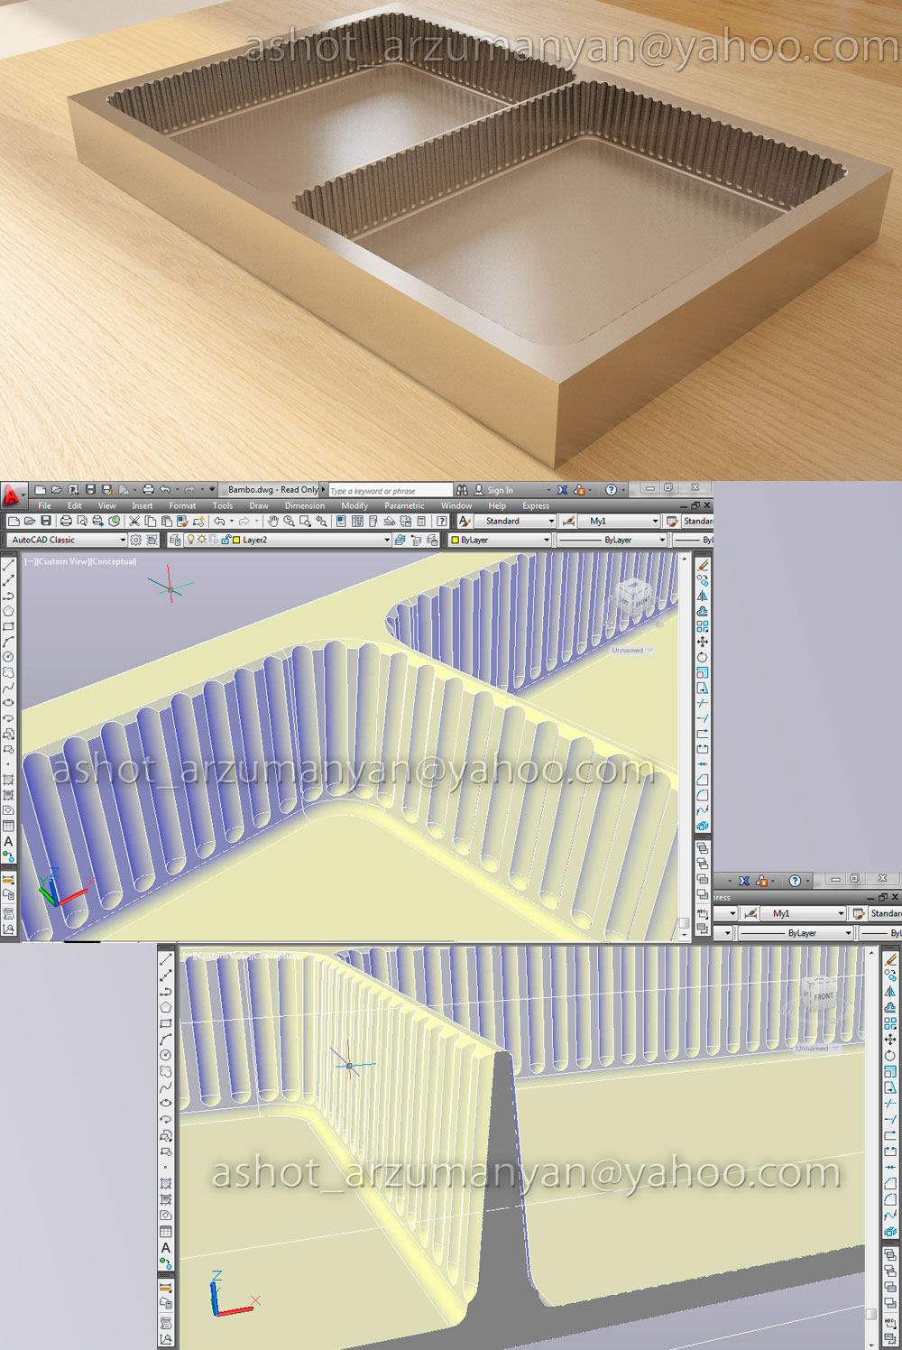The height and width of the screenshot is (1350, 902).
Task: Open the Insert menu
Action: 142,505
